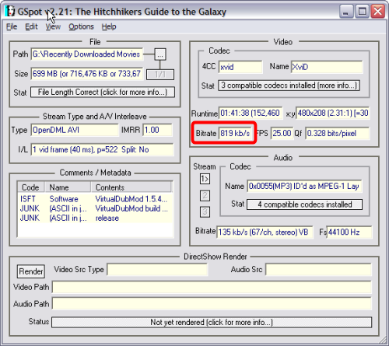Screen dimensions: 389x346
Task: Click 4 compatible codecs installed audio button
Action: (304, 204)
